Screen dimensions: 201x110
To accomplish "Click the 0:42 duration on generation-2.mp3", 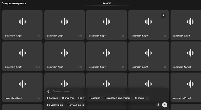I will 80,36.
